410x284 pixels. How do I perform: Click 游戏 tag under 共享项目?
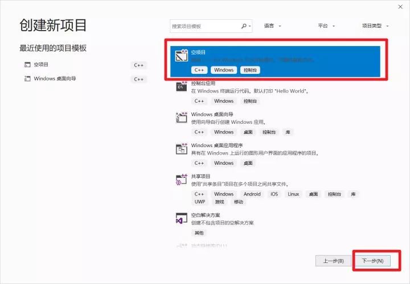click(219, 202)
